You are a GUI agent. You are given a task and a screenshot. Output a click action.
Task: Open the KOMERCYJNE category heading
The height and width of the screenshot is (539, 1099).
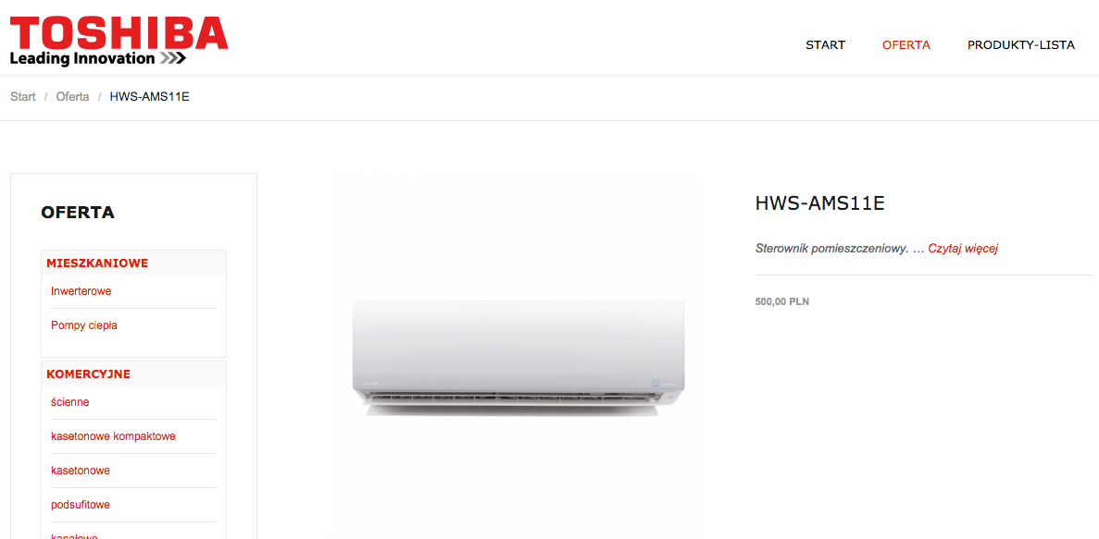point(88,374)
